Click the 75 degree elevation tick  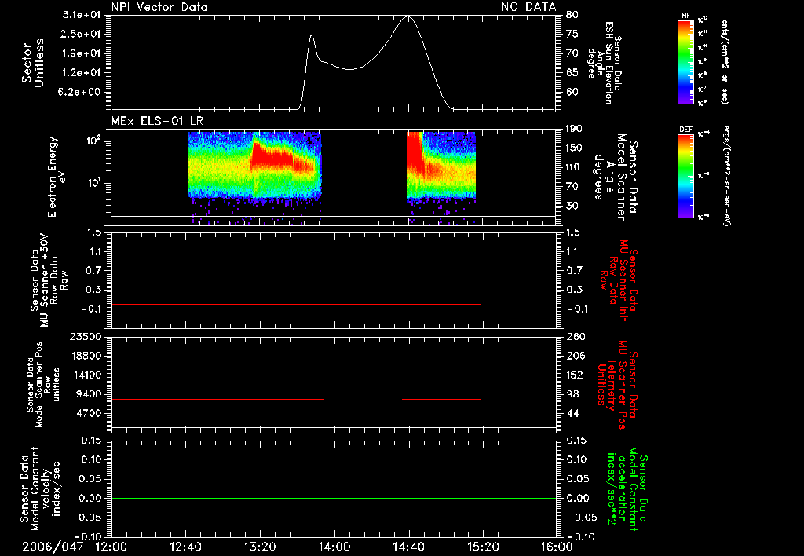coord(572,34)
